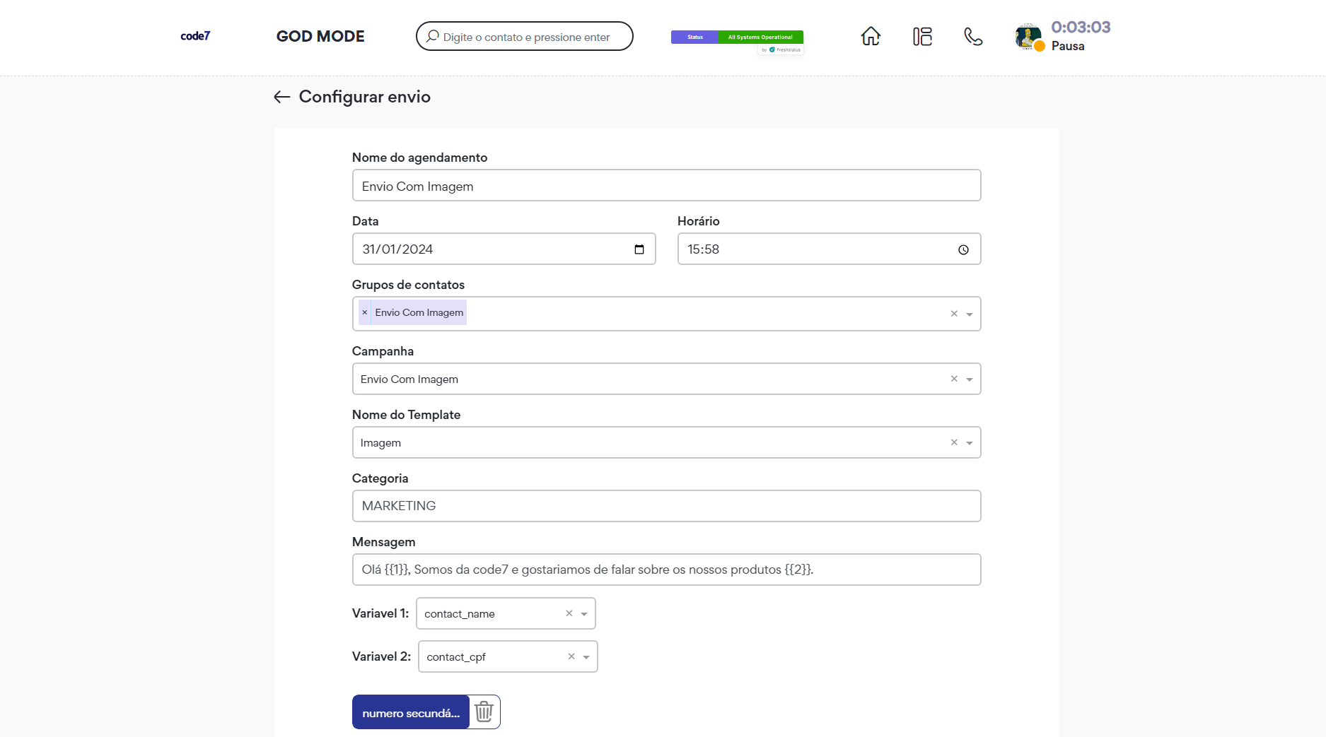Click the Nome do agendamento field
Screen dimensions: 1326x737
click(x=666, y=185)
